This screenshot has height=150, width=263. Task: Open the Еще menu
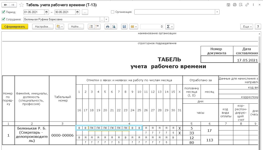246,27
